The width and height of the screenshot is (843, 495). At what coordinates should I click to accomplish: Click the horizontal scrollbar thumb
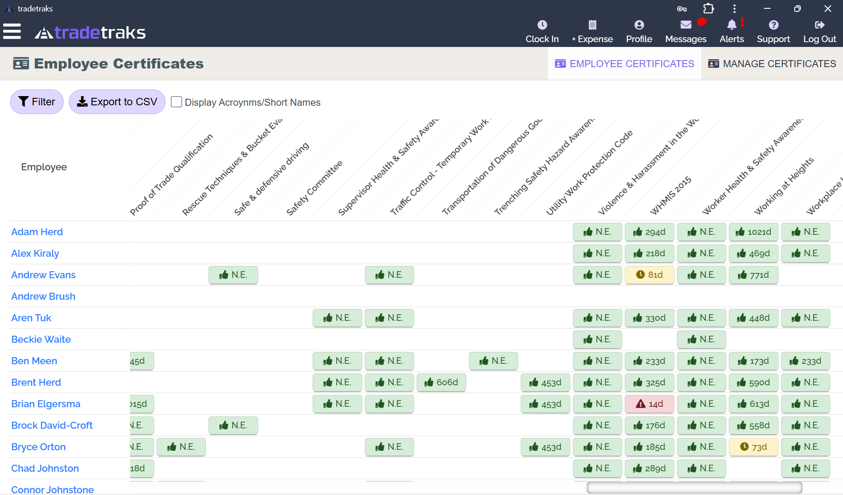[694, 488]
